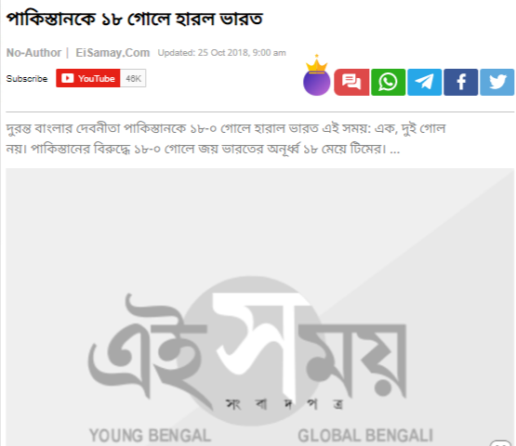Click the purple crown rewards badge

click(x=317, y=75)
